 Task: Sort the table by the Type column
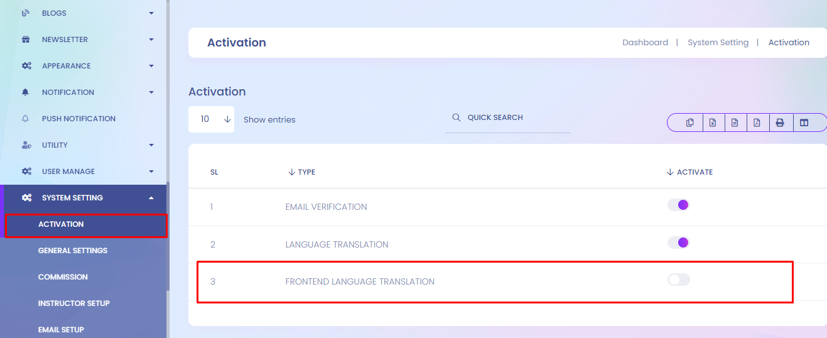301,172
